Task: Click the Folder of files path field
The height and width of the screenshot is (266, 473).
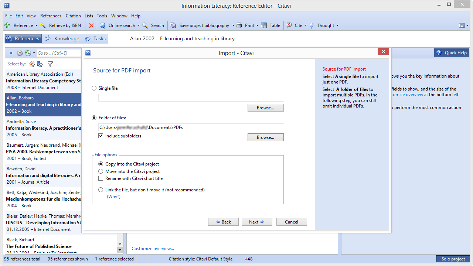Action: click(191, 127)
